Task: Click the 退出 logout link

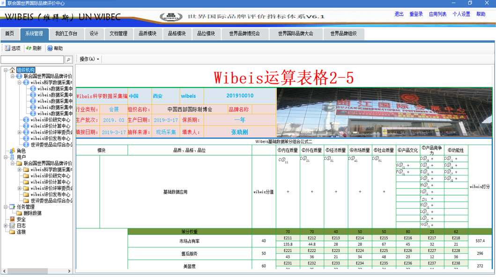Action: (399, 14)
